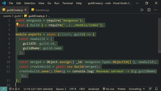Click "../../models/index" string on line 2
The height and width of the screenshot is (91, 161).
(x=82, y=25)
